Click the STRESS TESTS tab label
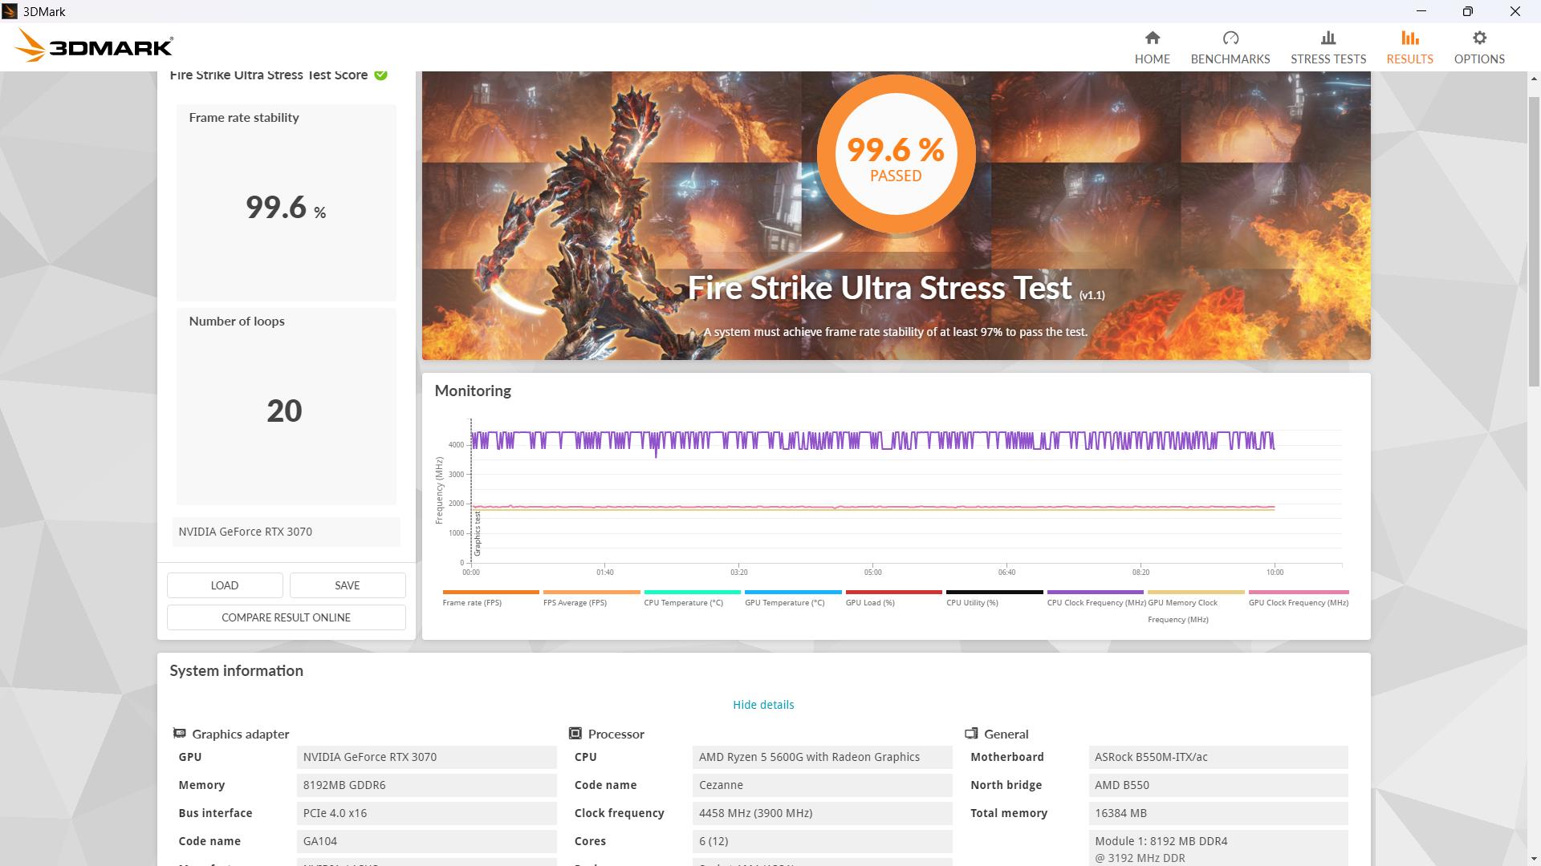Viewport: 1541px width, 866px height. click(1328, 59)
